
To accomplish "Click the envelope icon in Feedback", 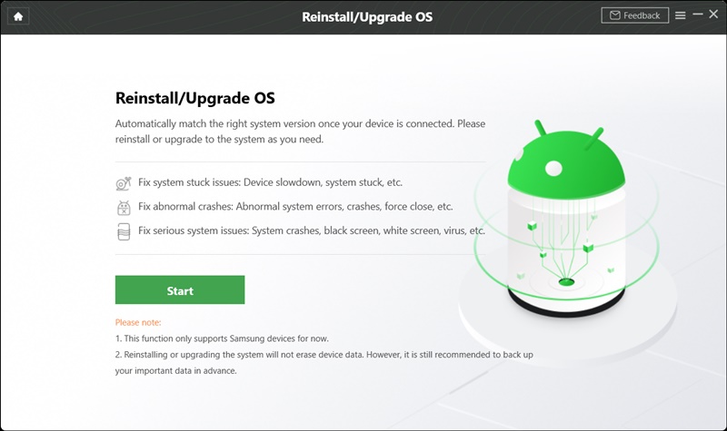I will tap(615, 15).
